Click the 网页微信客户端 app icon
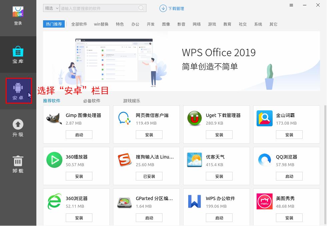This screenshot has height=226, width=327. tap(124, 118)
